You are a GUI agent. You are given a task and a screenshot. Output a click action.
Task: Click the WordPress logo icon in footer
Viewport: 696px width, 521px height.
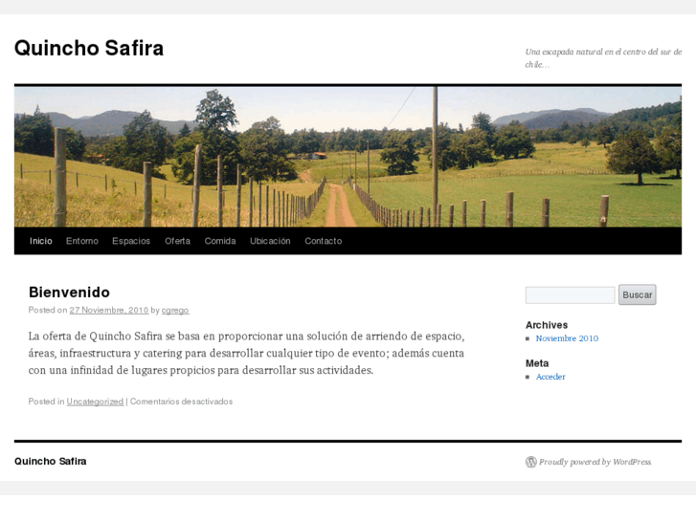tap(531, 462)
